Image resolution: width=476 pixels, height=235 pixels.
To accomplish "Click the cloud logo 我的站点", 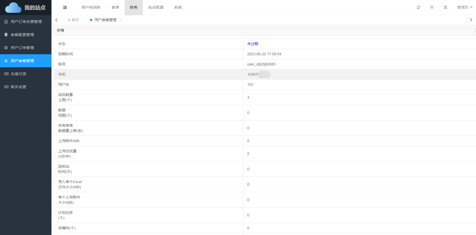I will tap(26, 8).
